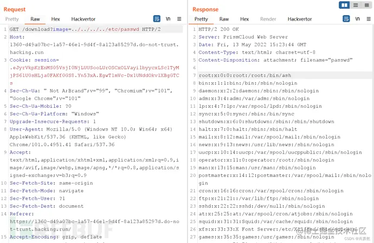
Task: Click the Upgrade-Insecure-Requests header line
Action: coord(53,121)
